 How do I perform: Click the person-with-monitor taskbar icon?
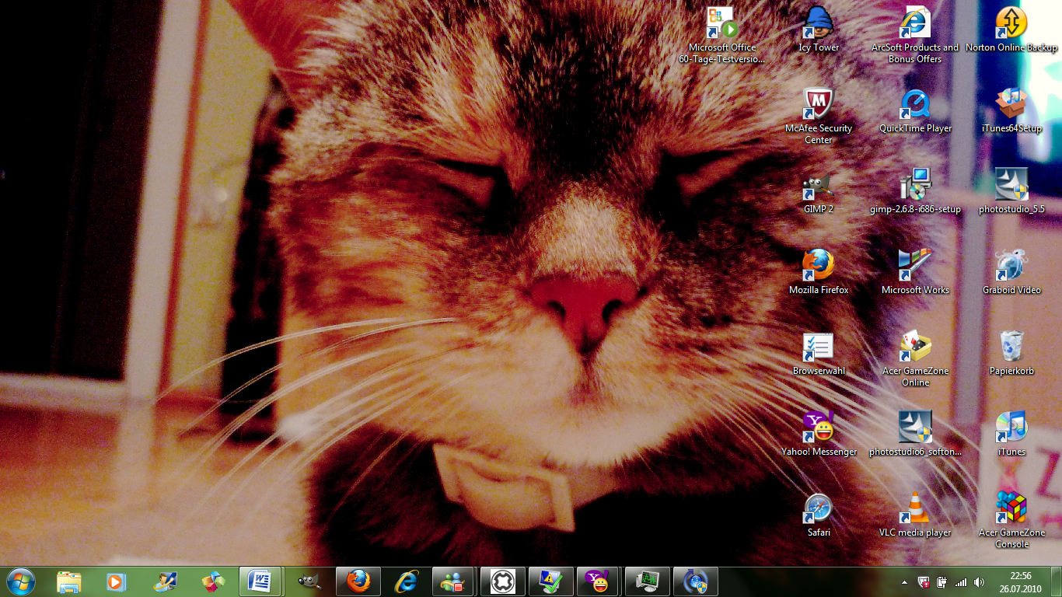[x=166, y=581]
